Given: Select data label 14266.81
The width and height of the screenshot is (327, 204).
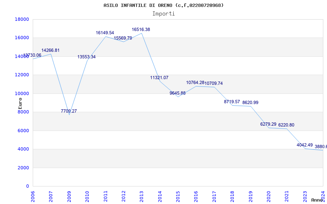Looking at the screenshot, I should click(x=50, y=50).
